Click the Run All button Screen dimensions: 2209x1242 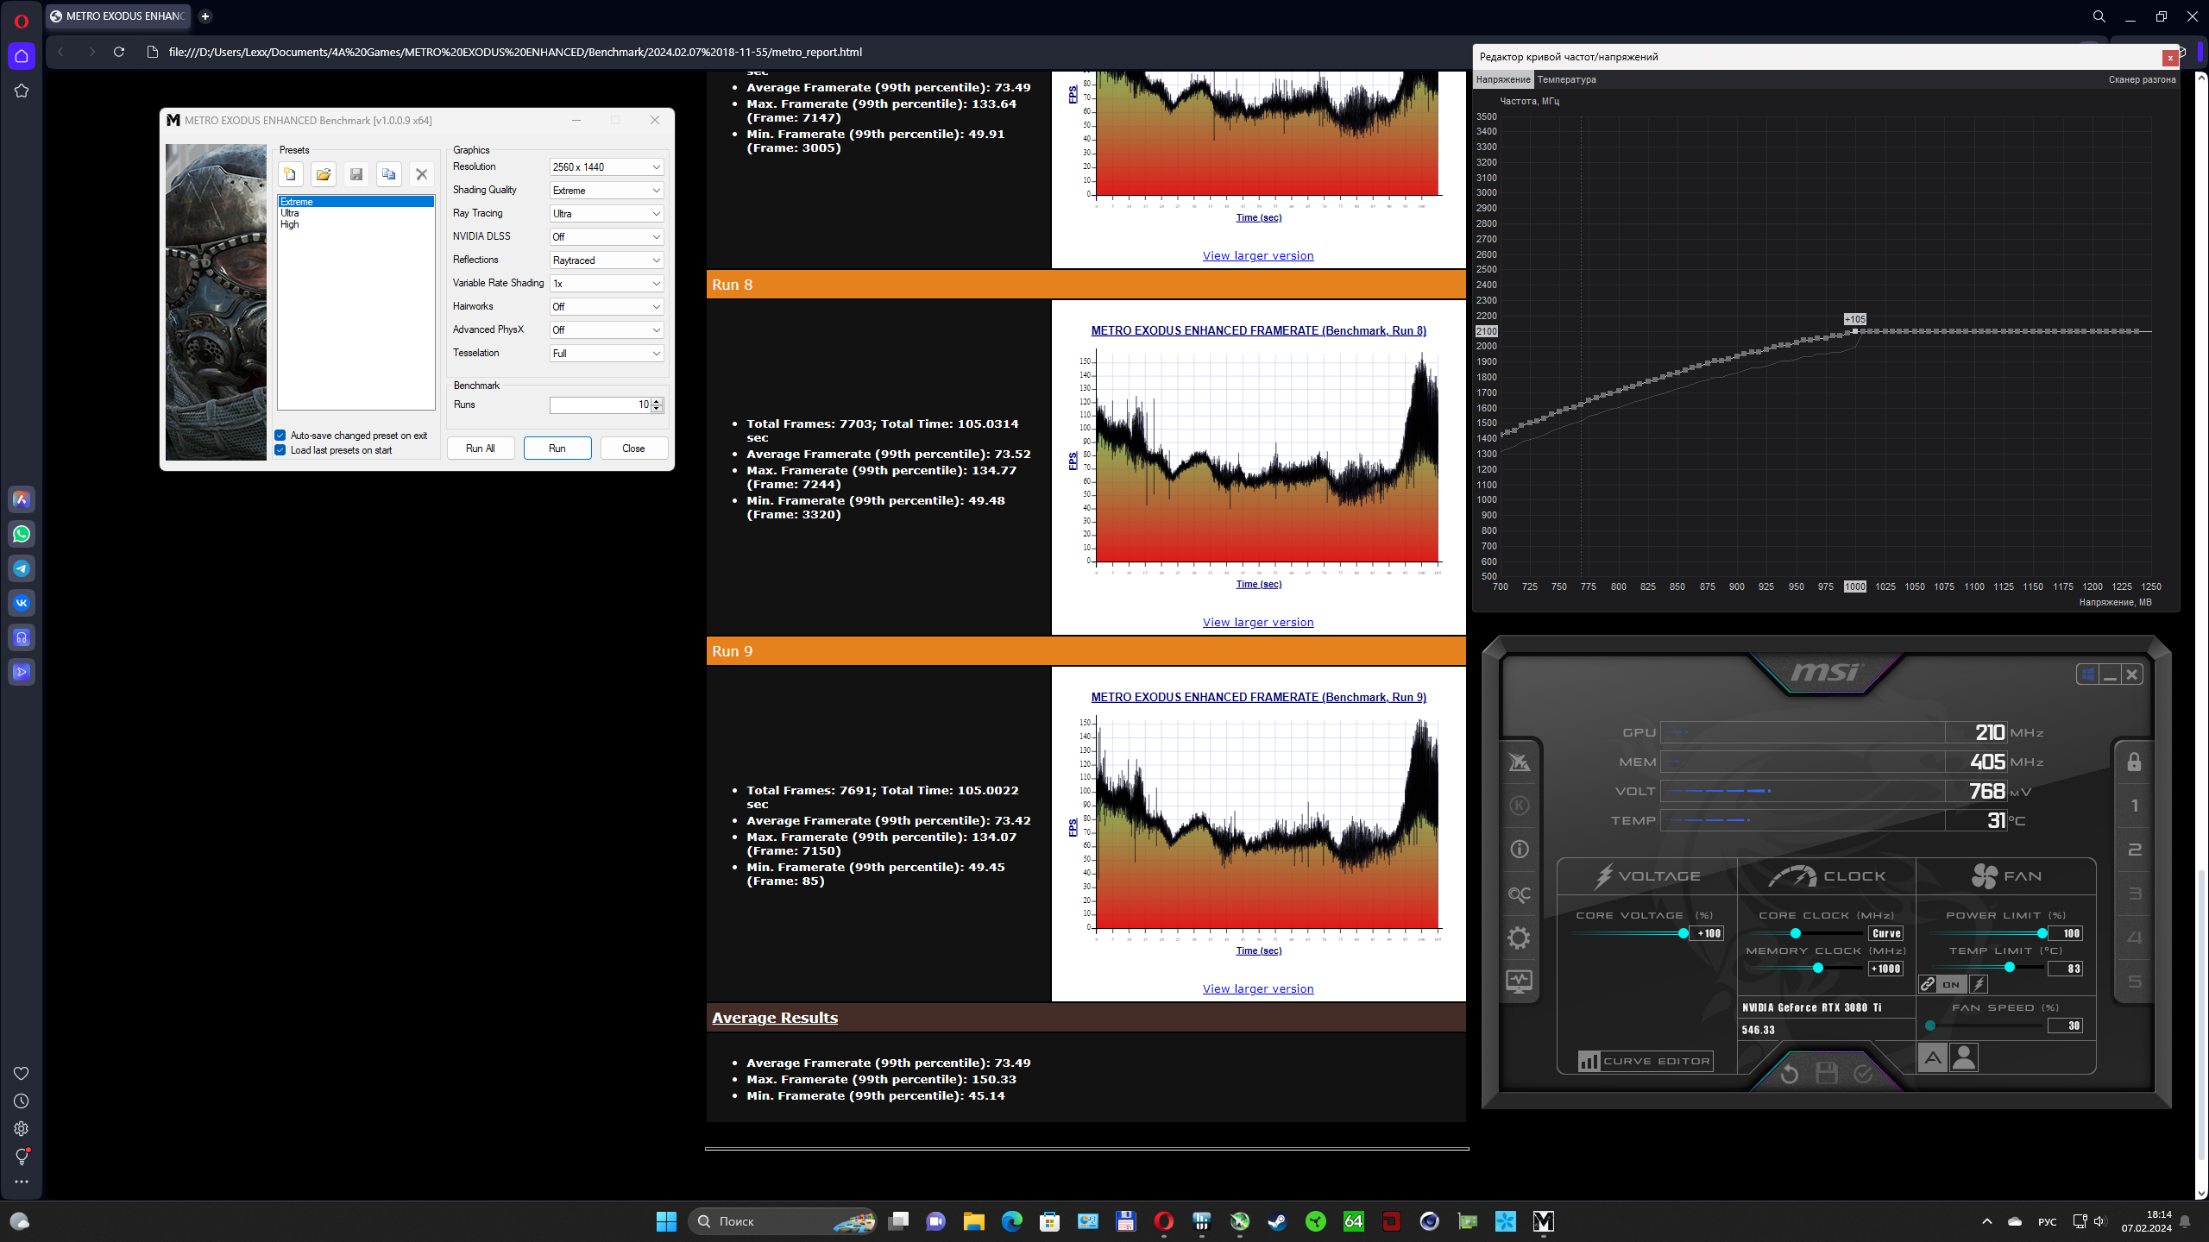(x=480, y=448)
